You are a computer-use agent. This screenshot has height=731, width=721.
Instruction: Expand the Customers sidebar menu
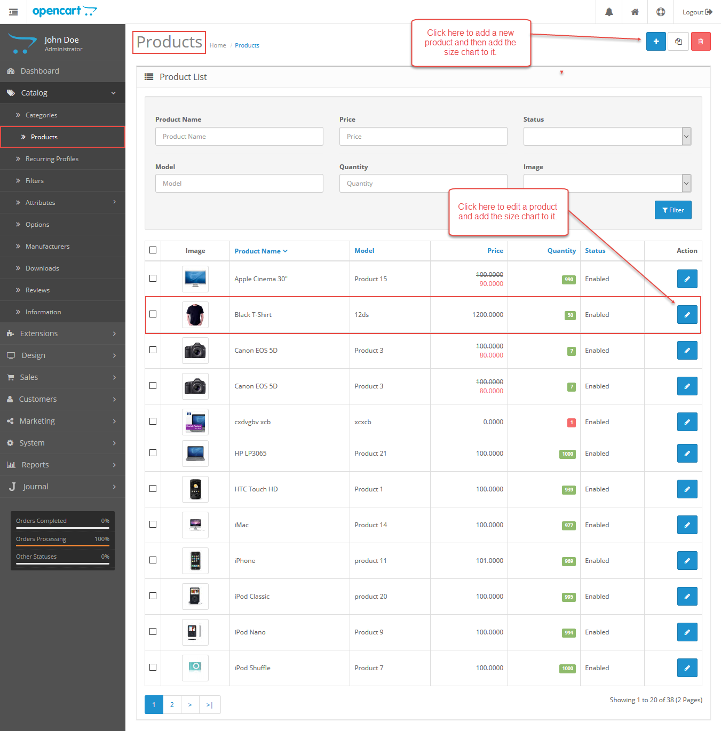(62, 399)
